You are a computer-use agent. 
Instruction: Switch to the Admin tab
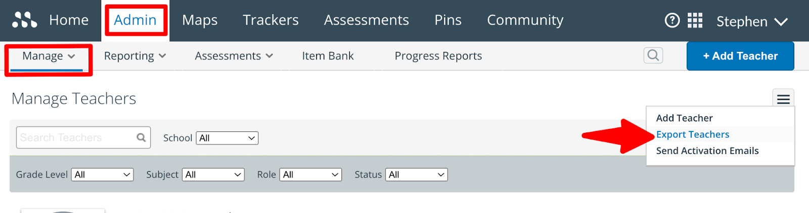coord(135,20)
